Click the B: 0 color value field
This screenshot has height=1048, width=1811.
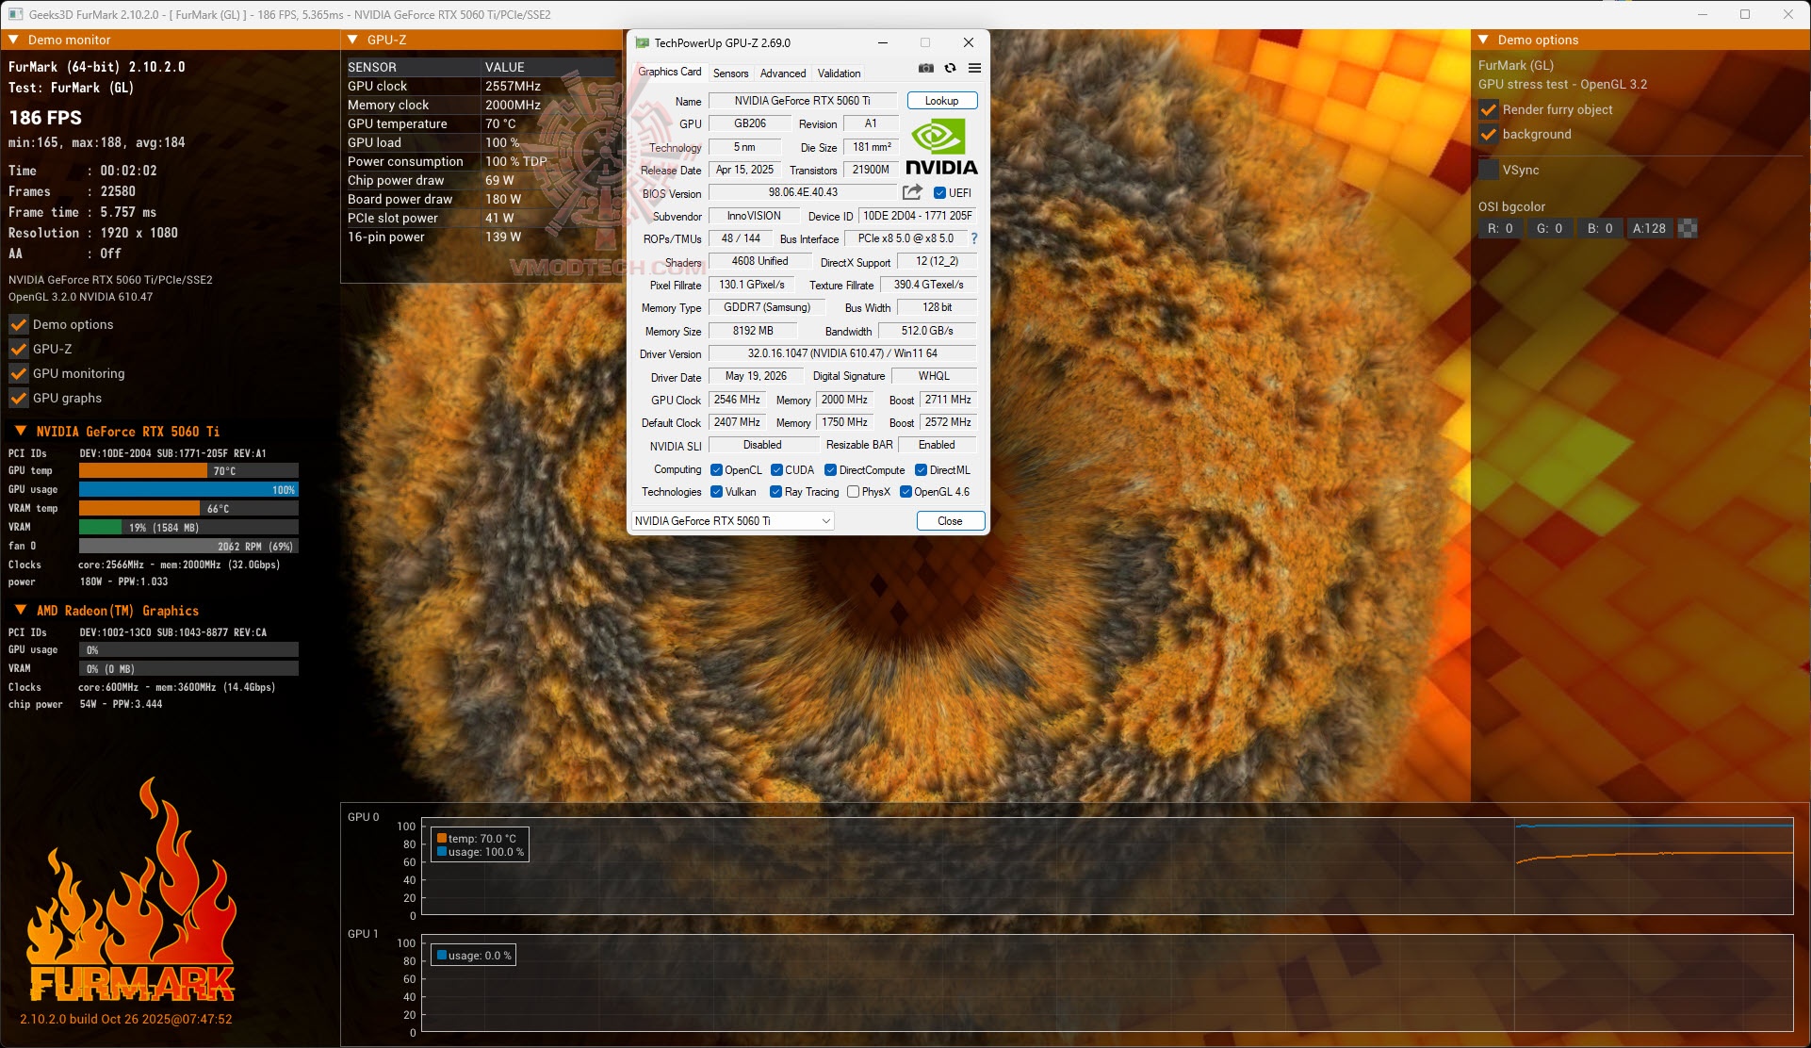1600,228
